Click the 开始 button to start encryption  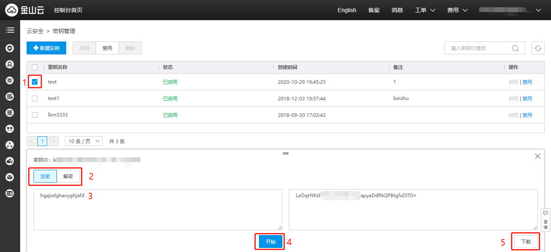click(x=270, y=242)
